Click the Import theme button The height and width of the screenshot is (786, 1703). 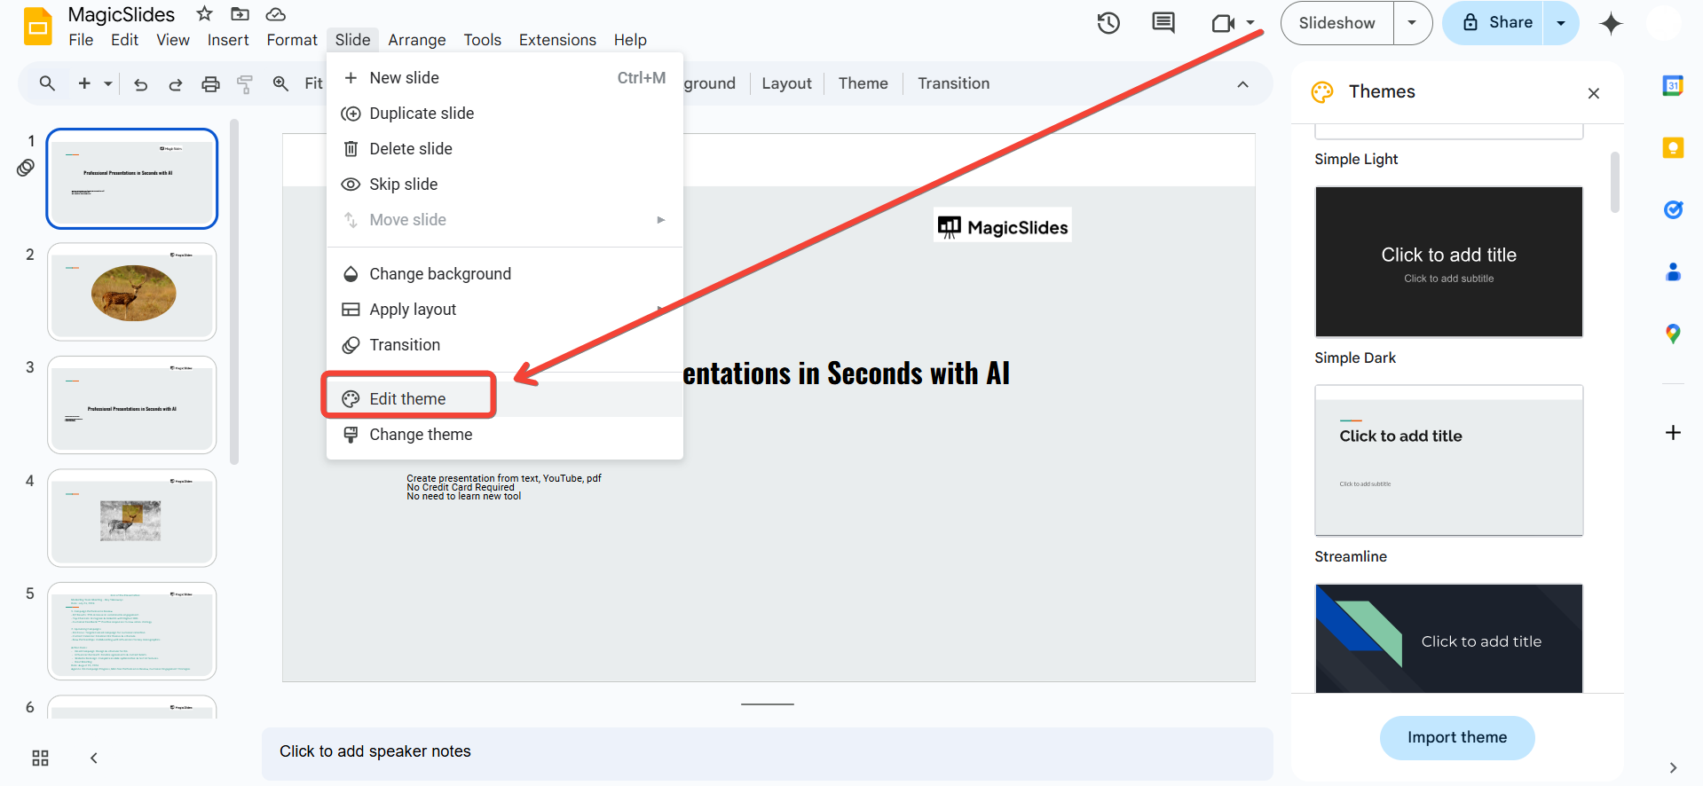[1457, 737]
